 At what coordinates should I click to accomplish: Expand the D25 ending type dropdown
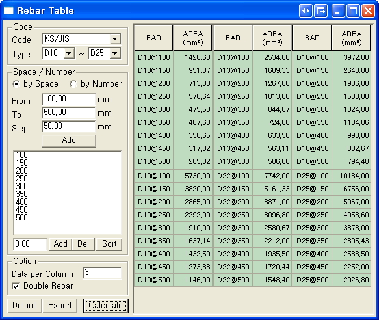pyautogui.click(x=115, y=53)
